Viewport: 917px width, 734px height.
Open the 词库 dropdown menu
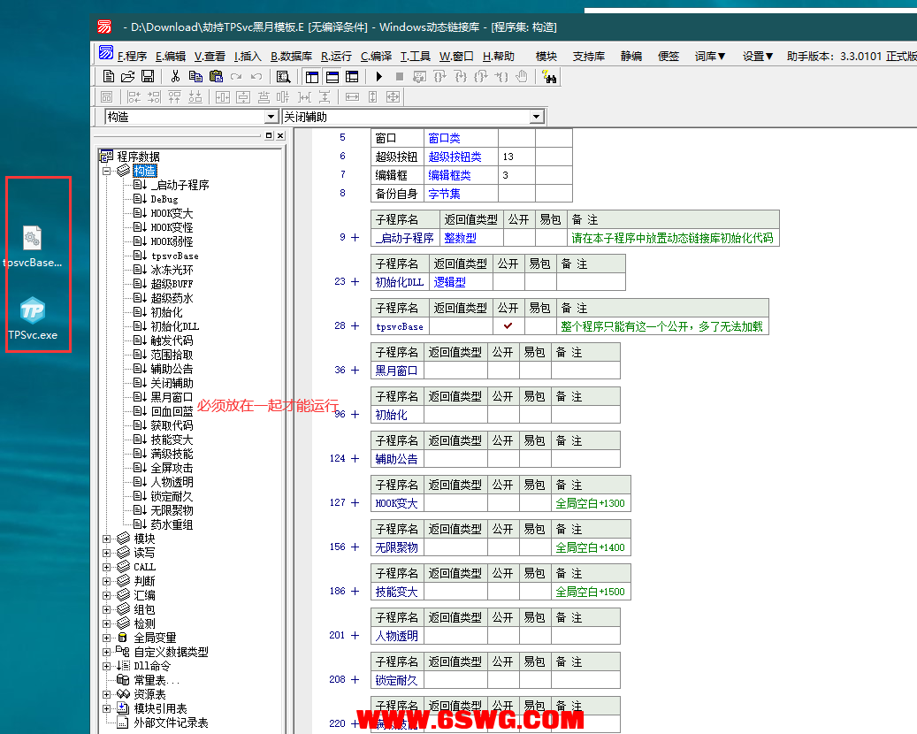click(x=710, y=56)
